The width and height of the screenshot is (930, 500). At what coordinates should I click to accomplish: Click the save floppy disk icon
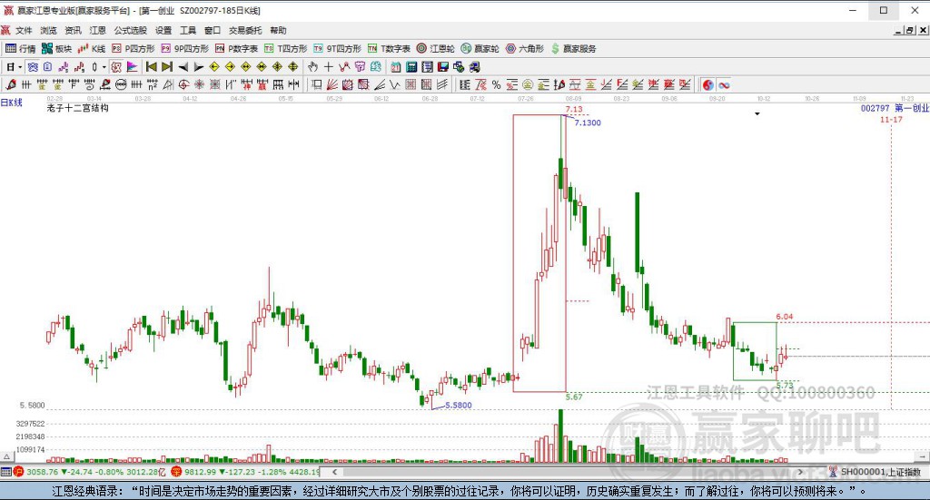click(443, 67)
